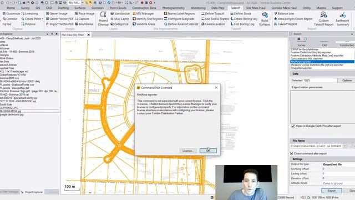This screenshot has height=200, width=355.
Task: Open Custom Takeoff Report
Action: click(323, 19)
